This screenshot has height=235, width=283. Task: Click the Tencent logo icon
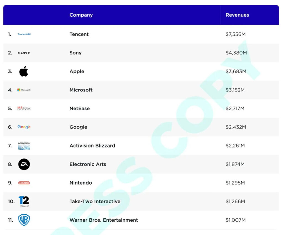[x=24, y=34]
